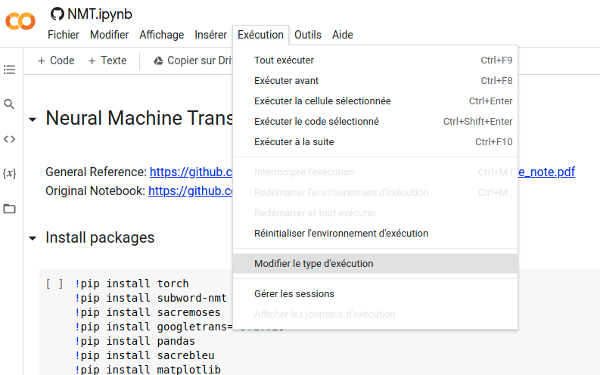Viewport: 600px width, 375px height.
Task: Open the table of contents sidebar icon
Action: 9,70
